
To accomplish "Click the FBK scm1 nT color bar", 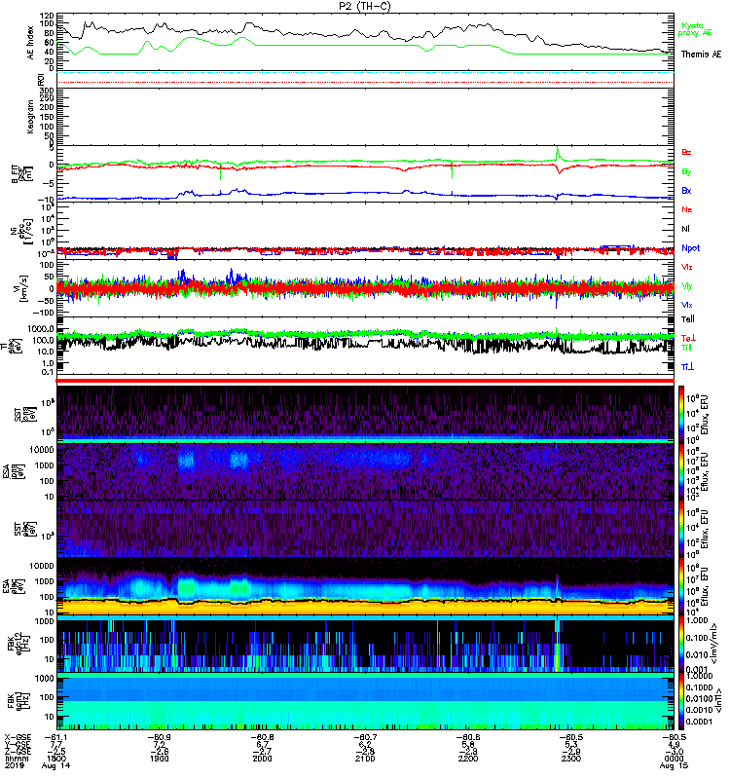I will [x=681, y=701].
